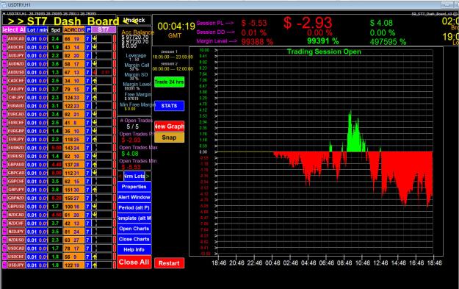This screenshot has height=289, width=459.
Task: Toggle the magenta select box for GBPNZD
Action: pyautogui.click(x=4, y=198)
